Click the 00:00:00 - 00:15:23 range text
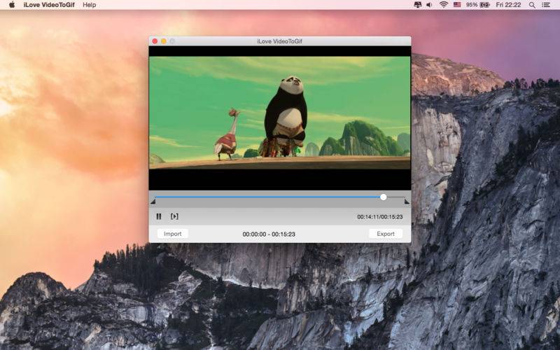560x350 pixels. [x=269, y=234]
